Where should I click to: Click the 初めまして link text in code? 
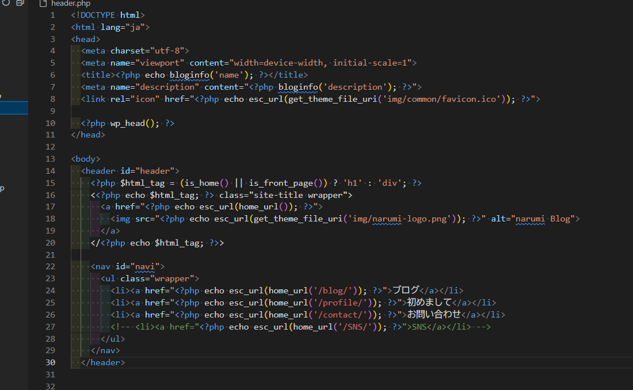coord(429,303)
